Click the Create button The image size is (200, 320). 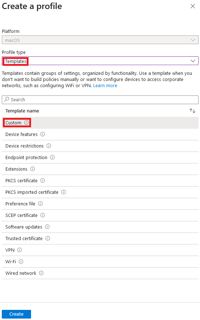click(17, 314)
